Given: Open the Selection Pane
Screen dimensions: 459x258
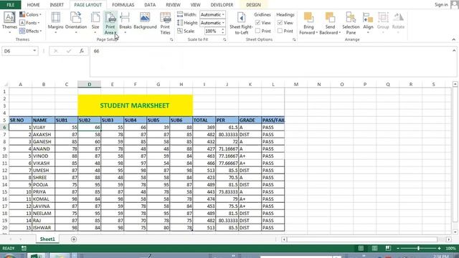Looking at the screenshot, I should point(351,24).
